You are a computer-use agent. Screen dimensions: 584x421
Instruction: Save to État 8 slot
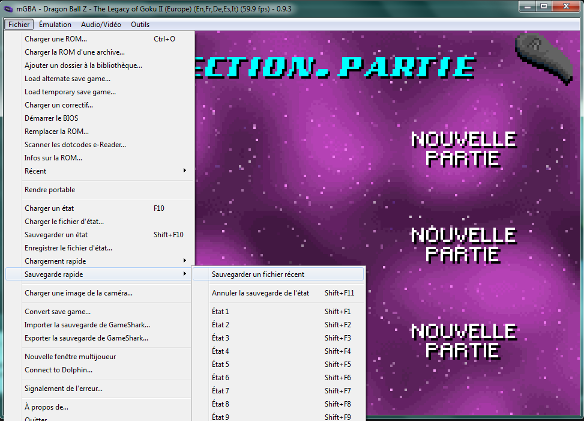click(278, 404)
